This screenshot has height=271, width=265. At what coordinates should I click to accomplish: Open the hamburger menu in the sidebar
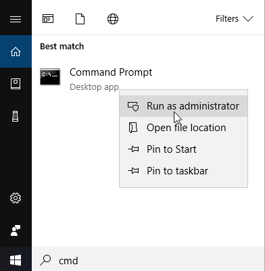point(16,19)
